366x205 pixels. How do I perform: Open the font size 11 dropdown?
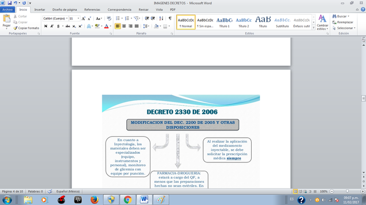pos(78,18)
